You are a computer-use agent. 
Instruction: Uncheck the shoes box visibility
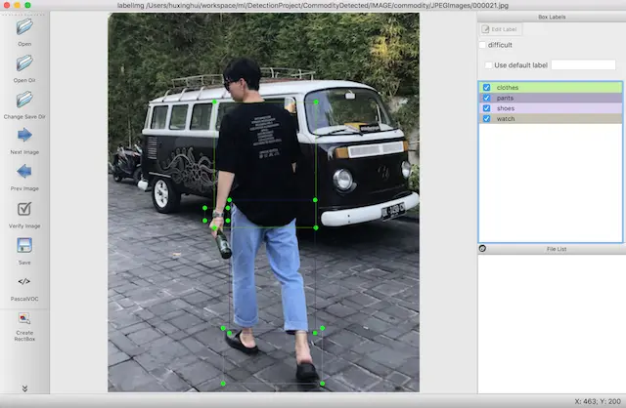click(487, 108)
